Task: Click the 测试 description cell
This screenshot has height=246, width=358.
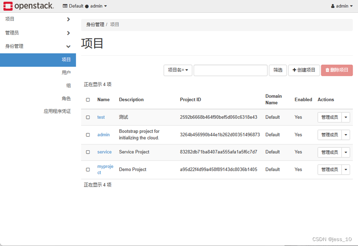Action: pos(123,117)
